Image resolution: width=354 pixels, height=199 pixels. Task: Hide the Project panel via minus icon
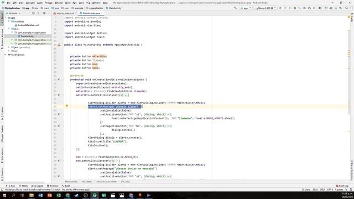[x=49, y=13]
